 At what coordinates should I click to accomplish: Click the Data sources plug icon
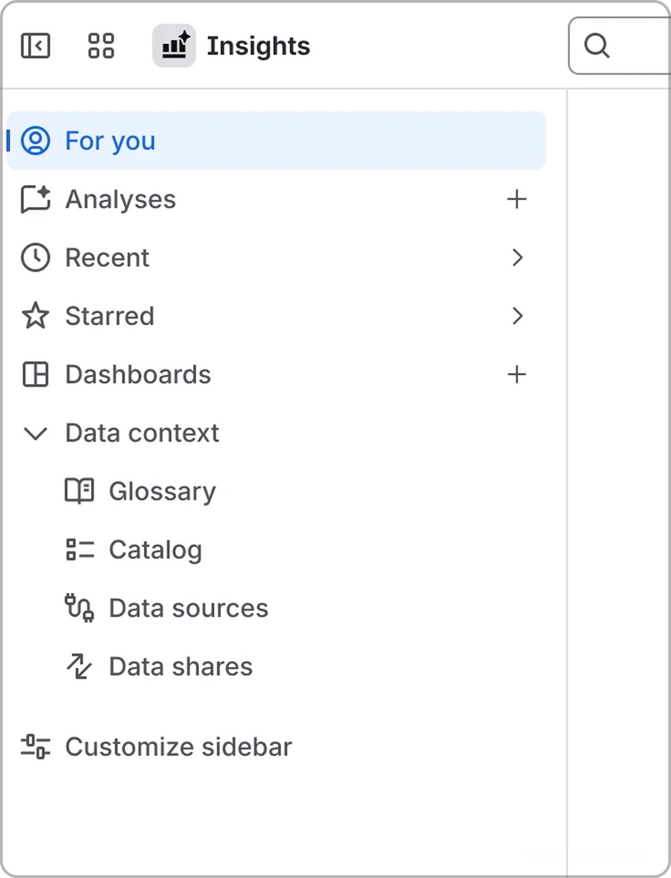coord(79,608)
